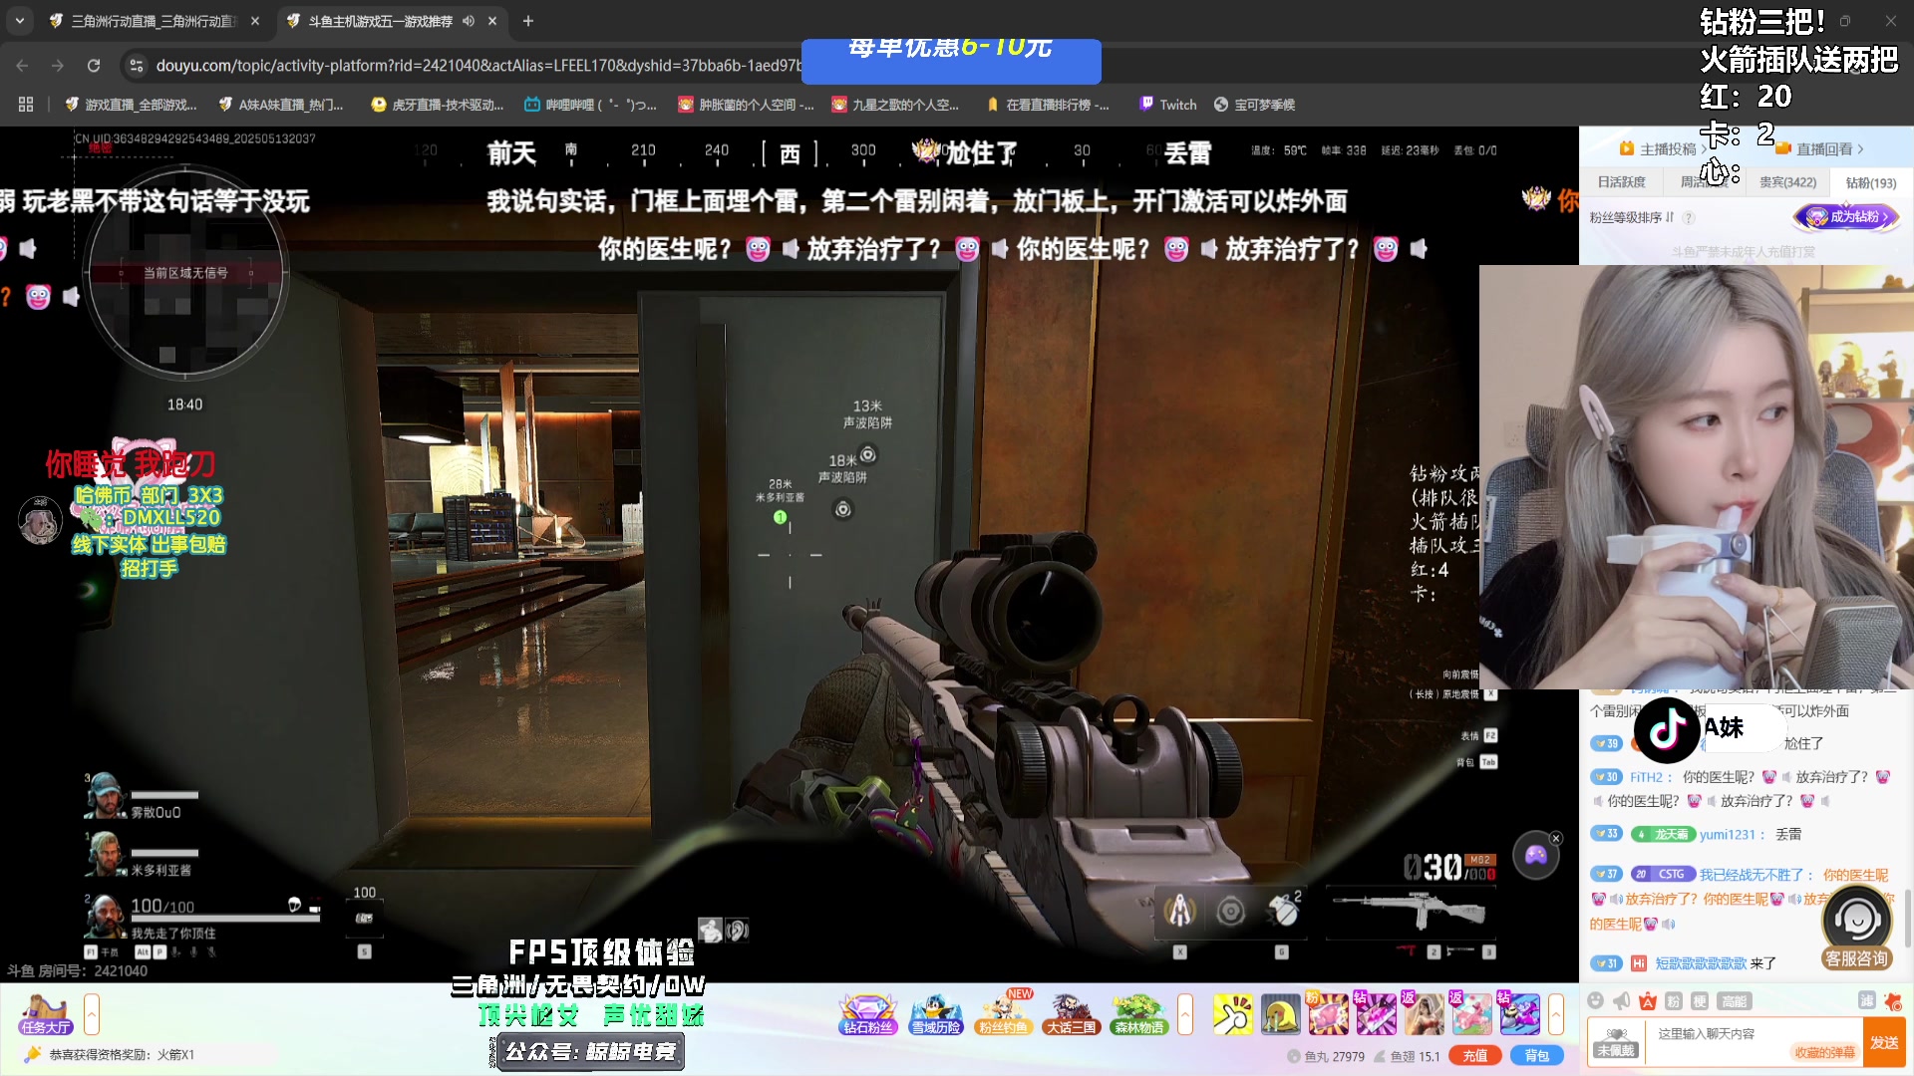This screenshot has height=1076, width=1914.
Task: Open the 游戏直播_全部游戏 bookmark
Action: click(131, 105)
